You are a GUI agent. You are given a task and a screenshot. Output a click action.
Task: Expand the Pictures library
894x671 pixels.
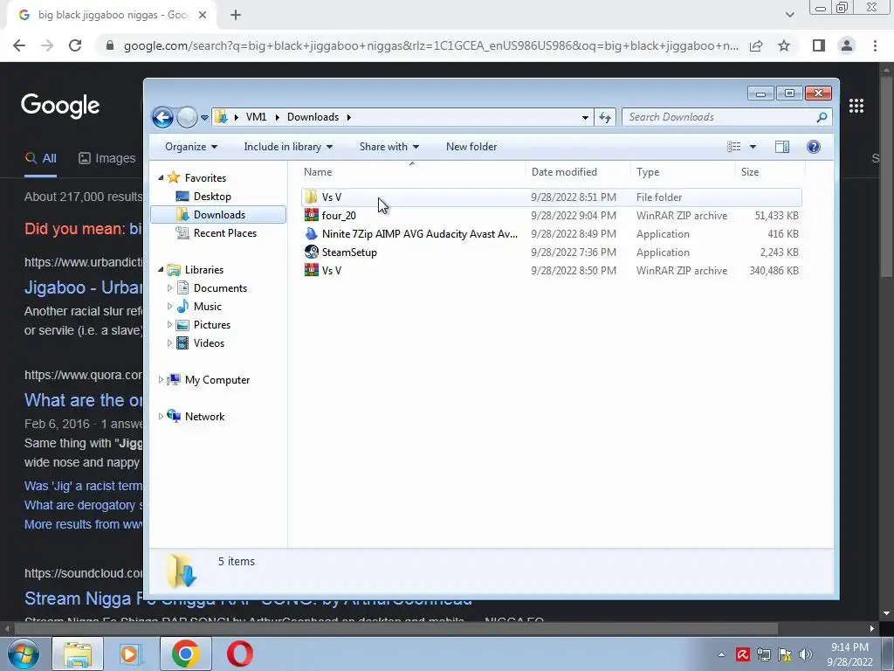coord(169,325)
